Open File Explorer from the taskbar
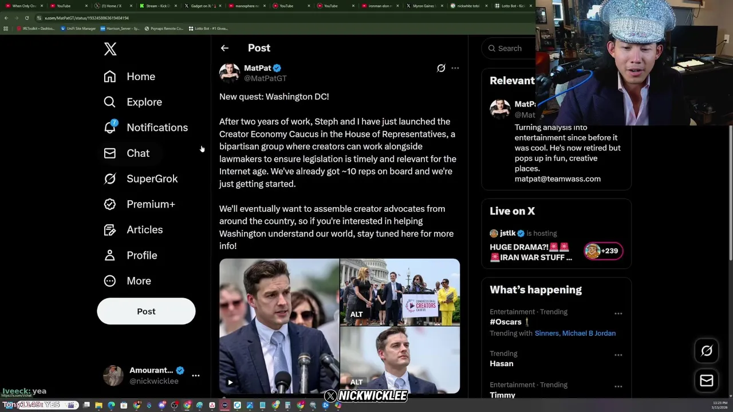This screenshot has height=412, width=733. (x=98, y=405)
